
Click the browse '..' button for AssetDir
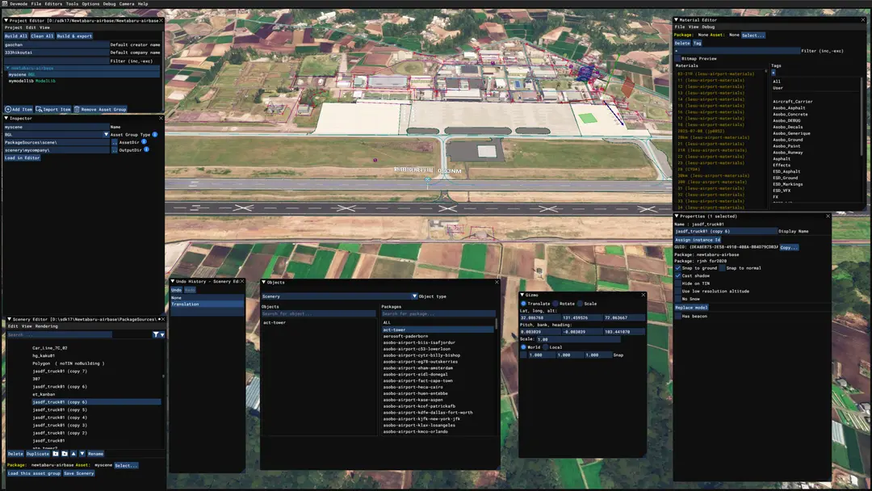115,142
